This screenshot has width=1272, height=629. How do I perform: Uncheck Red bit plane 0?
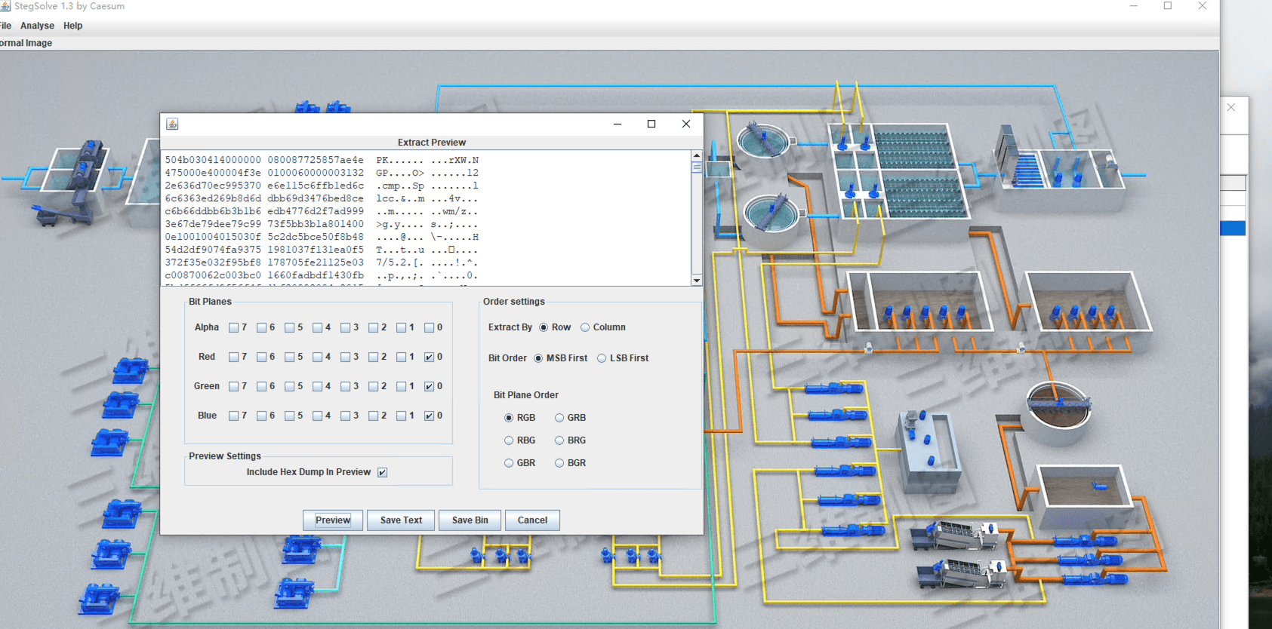[430, 357]
